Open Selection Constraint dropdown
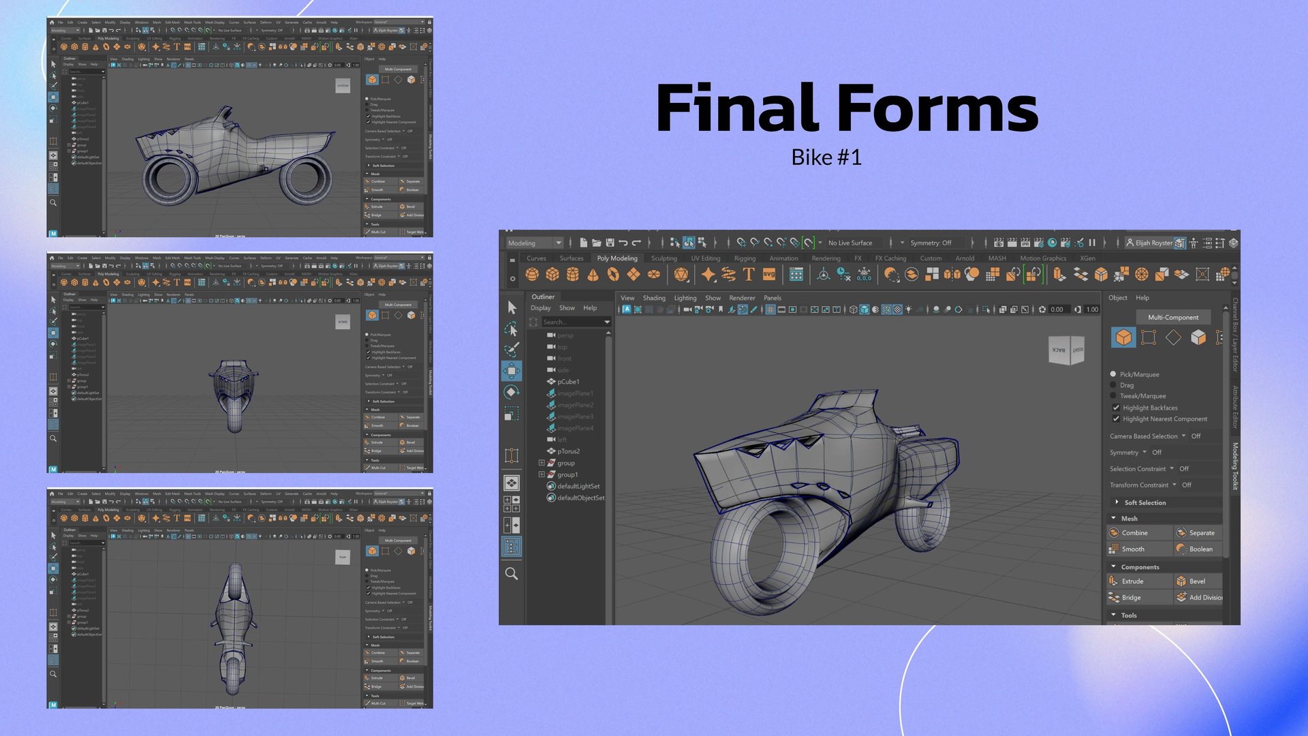The width and height of the screenshot is (1308, 736). 1172,469
